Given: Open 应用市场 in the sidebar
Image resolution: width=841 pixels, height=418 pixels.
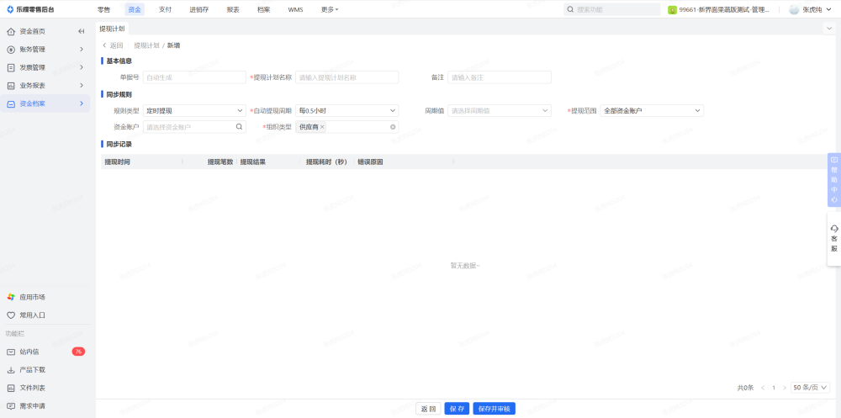Looking at the screenshot, I should [x=32, y=297].
